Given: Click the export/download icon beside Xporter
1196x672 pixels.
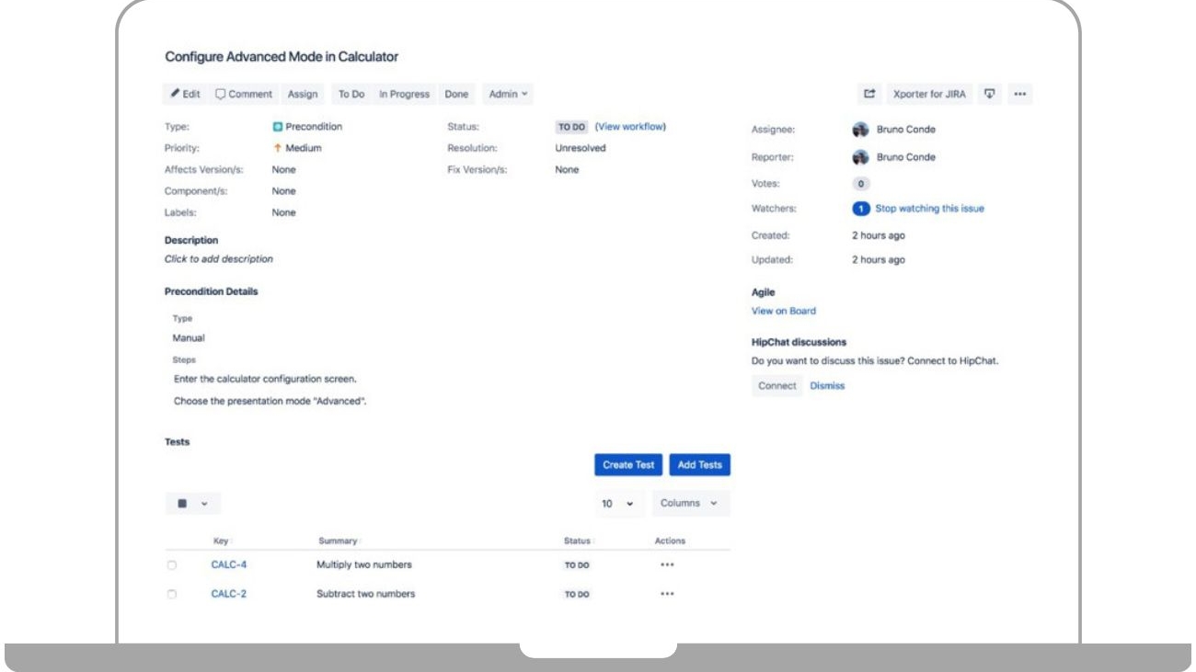Looking at the screenshot, I should coord(990,94).
